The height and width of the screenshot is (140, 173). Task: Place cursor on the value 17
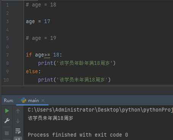(47, 22)
